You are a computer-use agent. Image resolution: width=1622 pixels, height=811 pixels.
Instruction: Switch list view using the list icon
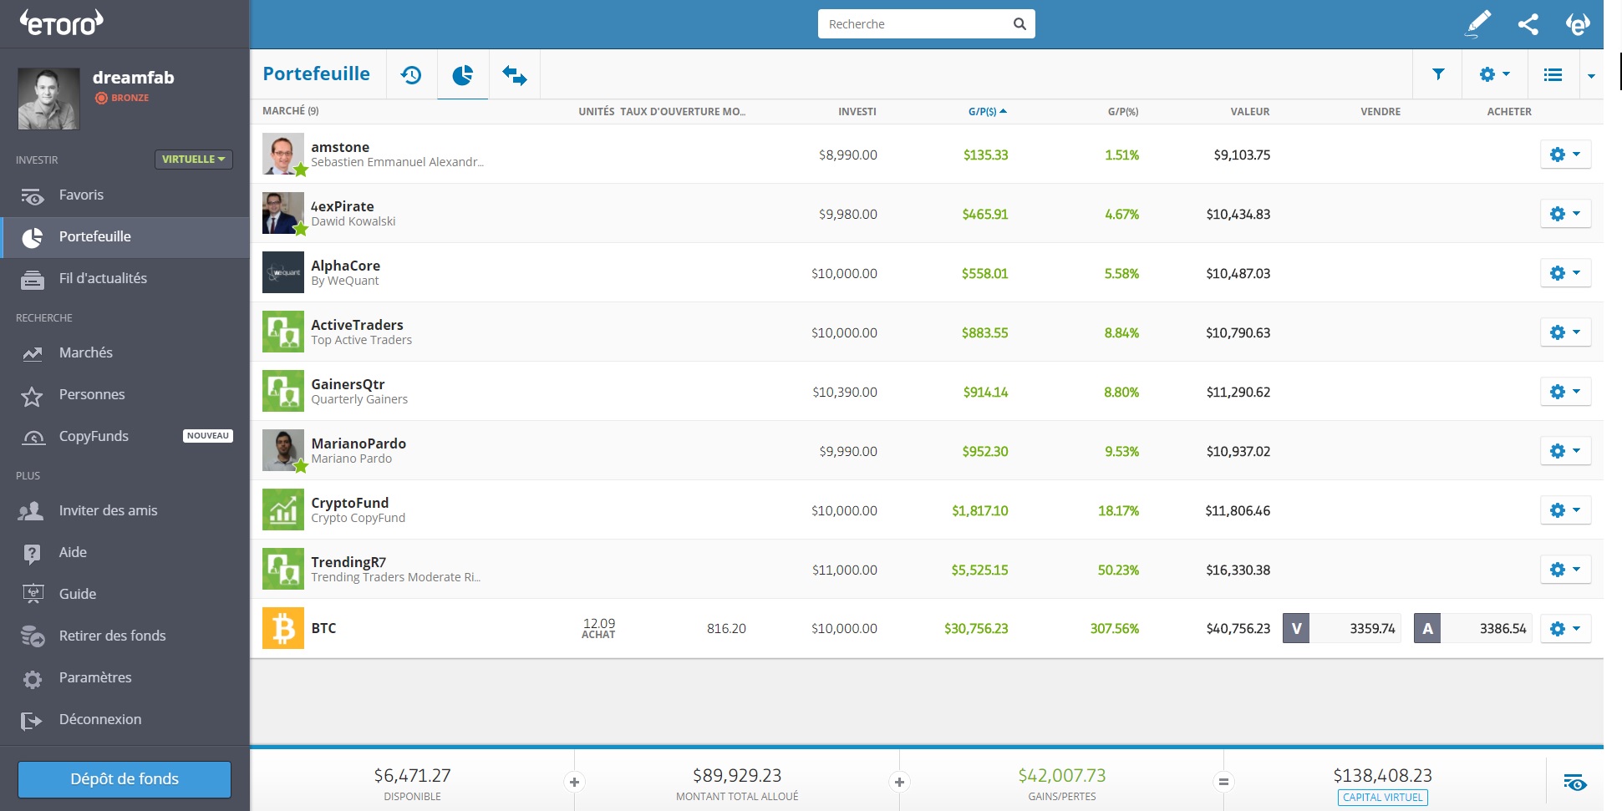coord(1553,74)
